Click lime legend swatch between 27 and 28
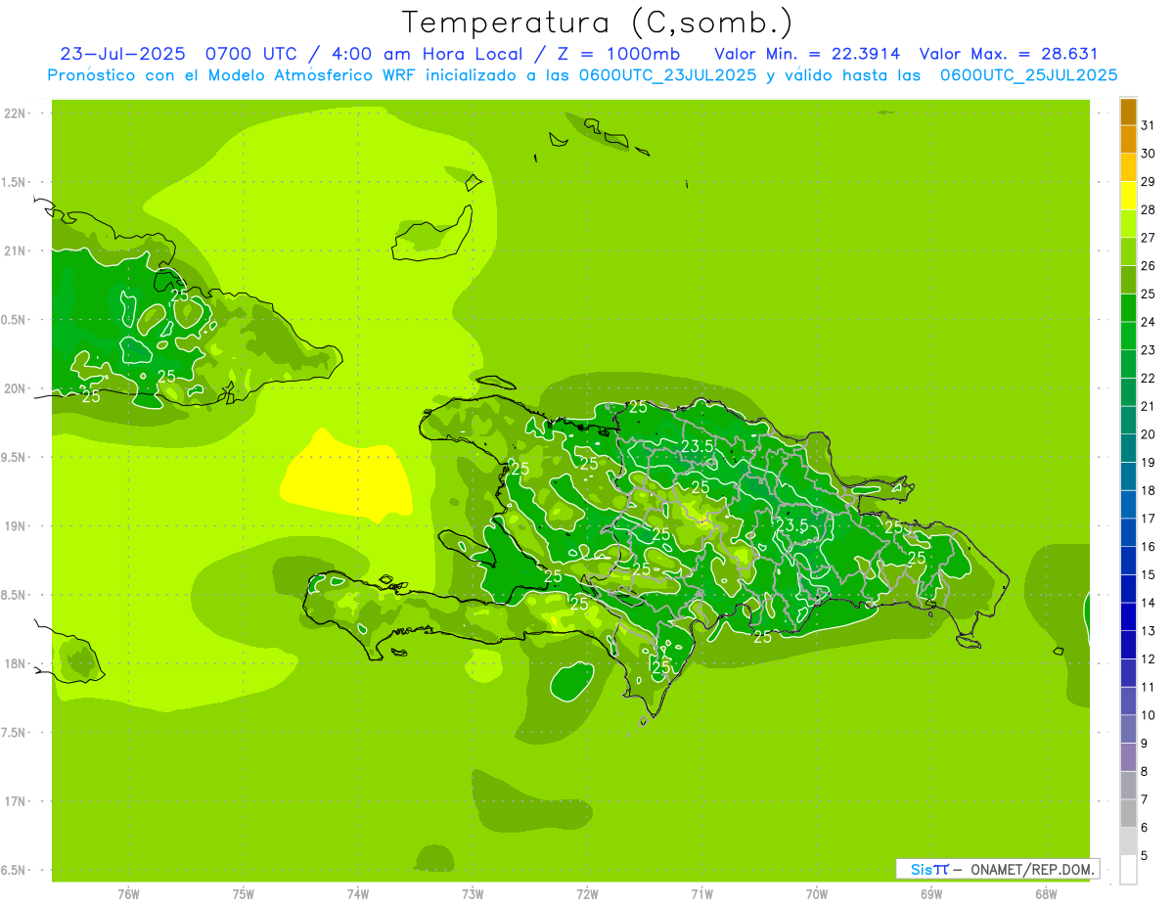This screenshot has width=1174, height=907. [1128, 223]
